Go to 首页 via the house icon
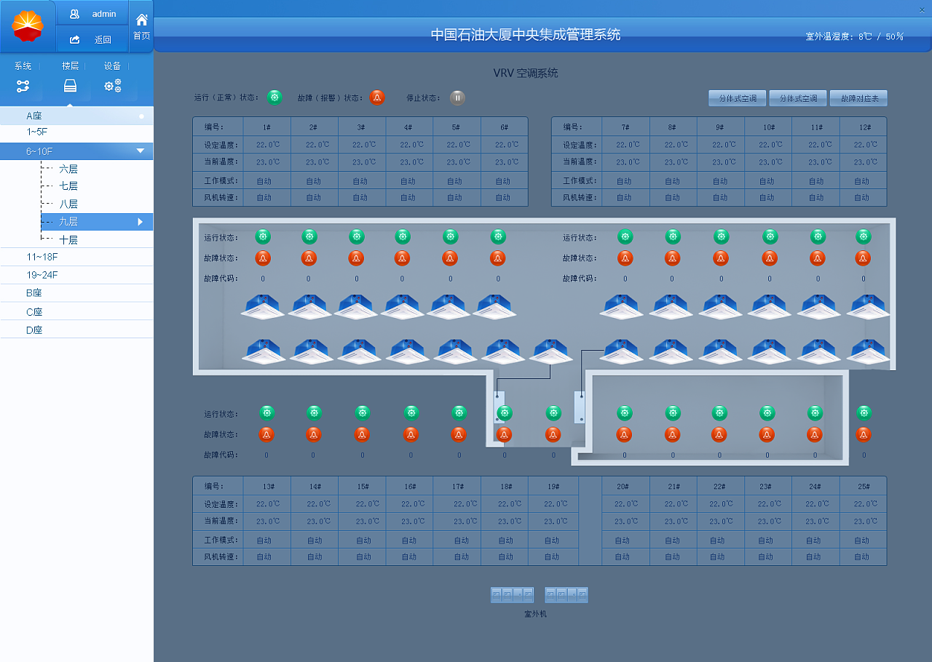 141,26
